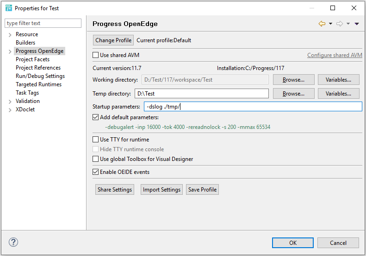The image size is (366, 256).
Task: Open the Project References page
Action: click(x=38, y=68)
